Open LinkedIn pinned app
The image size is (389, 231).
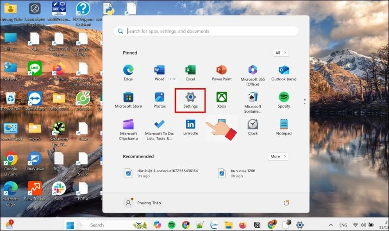(x=190, y=126)
